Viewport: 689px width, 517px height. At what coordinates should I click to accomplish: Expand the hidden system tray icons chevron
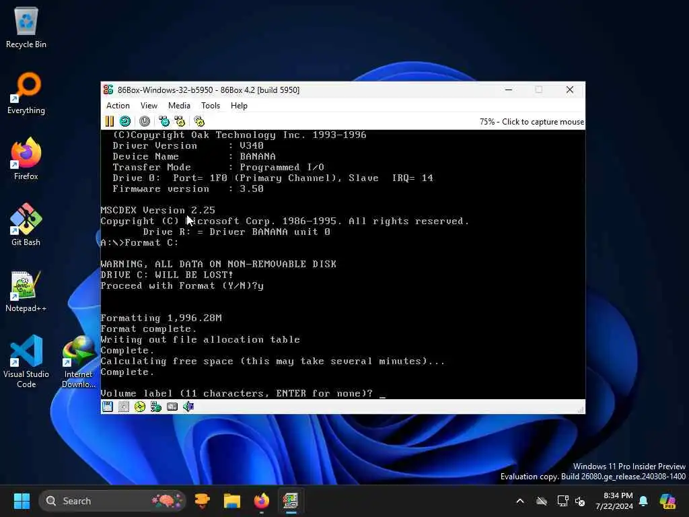click(x=520, y=501)
